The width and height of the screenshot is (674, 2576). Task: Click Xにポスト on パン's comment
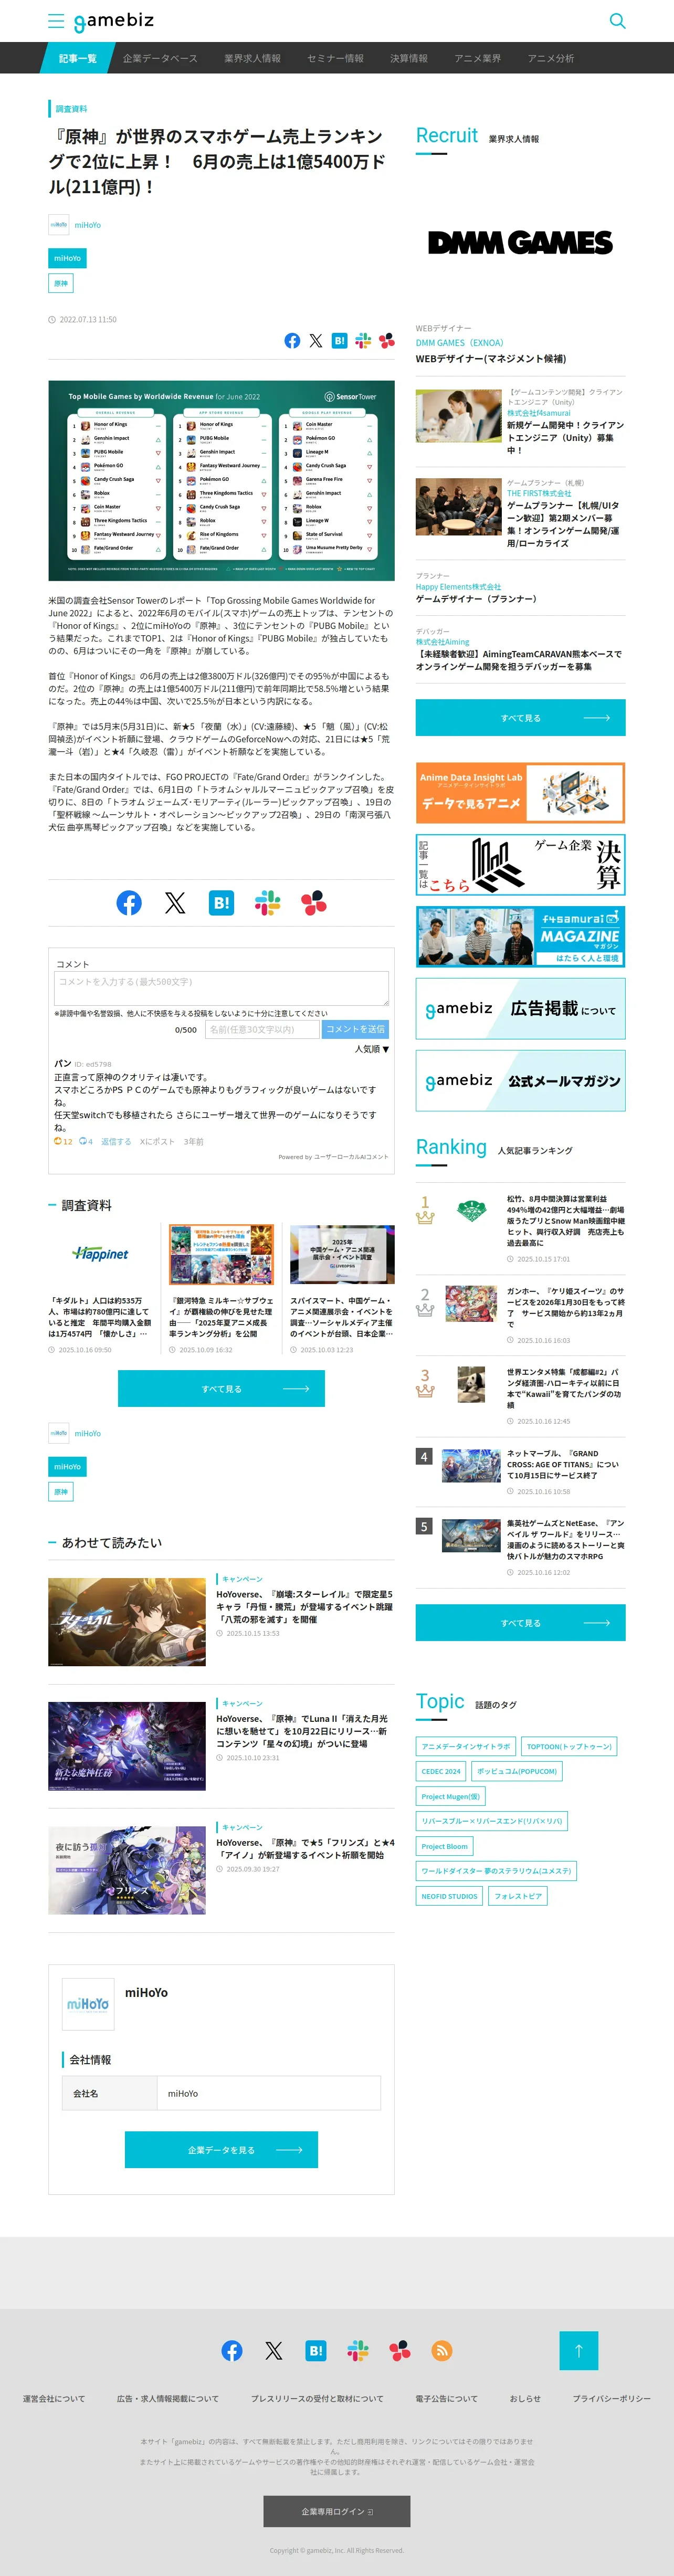point(157,1141)
